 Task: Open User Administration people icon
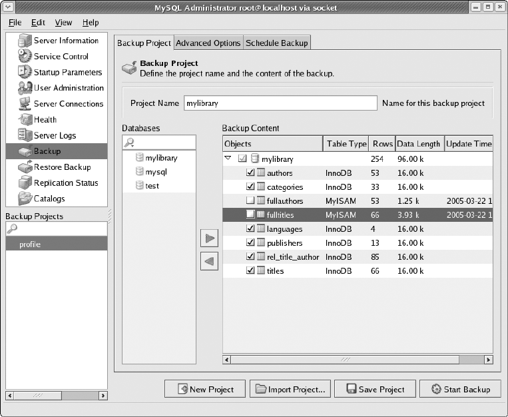coord(25,88)
